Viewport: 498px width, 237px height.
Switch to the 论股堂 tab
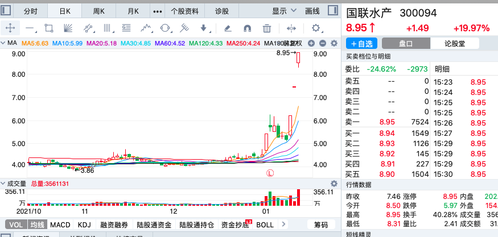click(x=455, y=43)
